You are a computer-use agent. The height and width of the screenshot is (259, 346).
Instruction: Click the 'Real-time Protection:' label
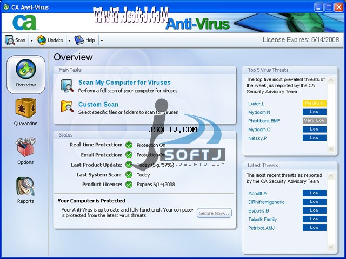[96, 145]
